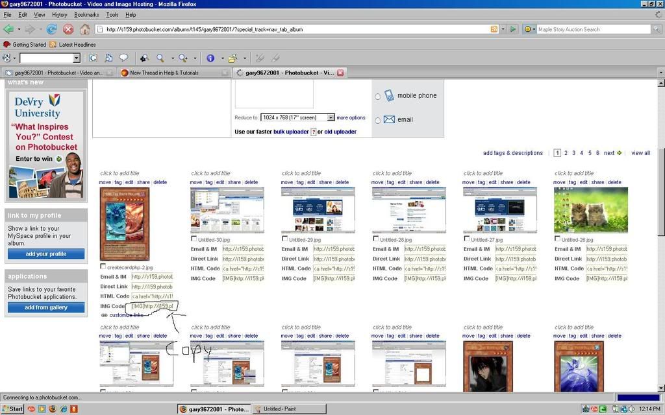Check the box for Untitled-30.jpg
Screen dimensions: 665x415
click(194, 239)
